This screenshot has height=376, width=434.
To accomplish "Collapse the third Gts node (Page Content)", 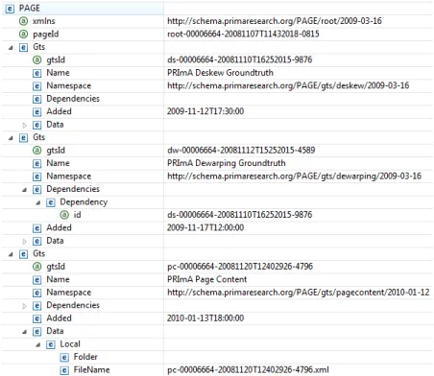I will 11,255.
